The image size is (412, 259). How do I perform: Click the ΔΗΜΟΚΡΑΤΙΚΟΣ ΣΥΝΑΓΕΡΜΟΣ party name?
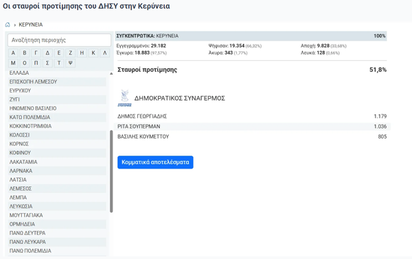coord(180,98)
